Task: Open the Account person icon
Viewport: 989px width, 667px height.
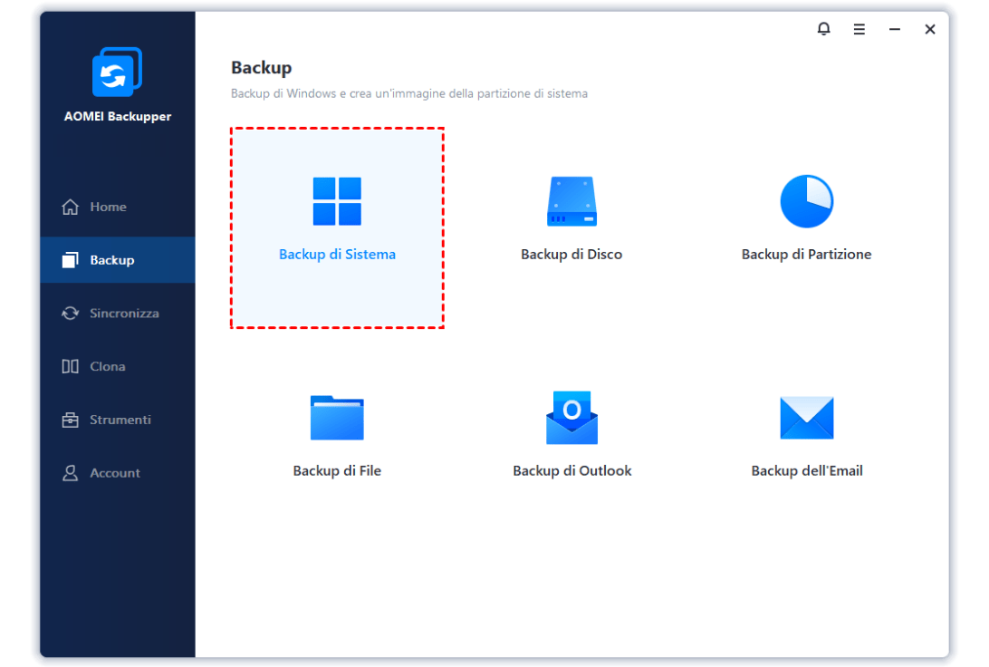Action: pyautogui.click(x=70, y=473)
